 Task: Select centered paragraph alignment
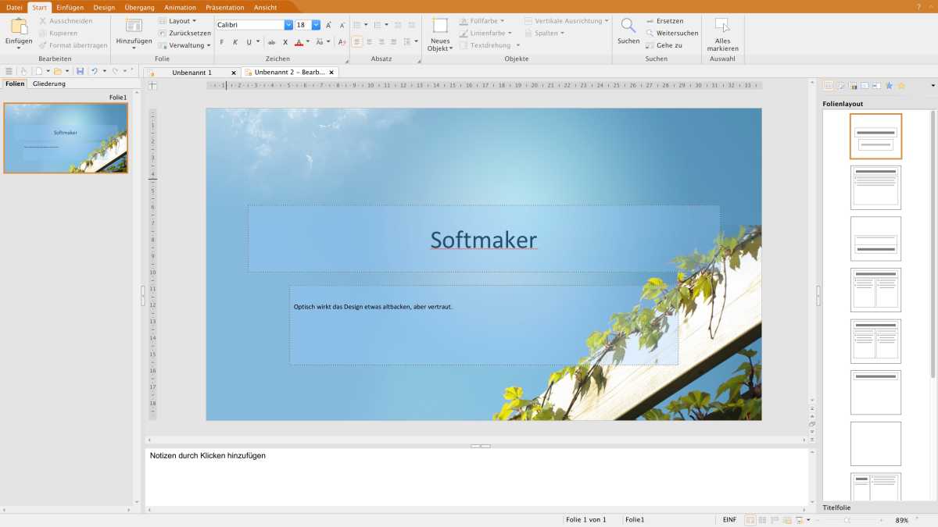pos(370,42)
